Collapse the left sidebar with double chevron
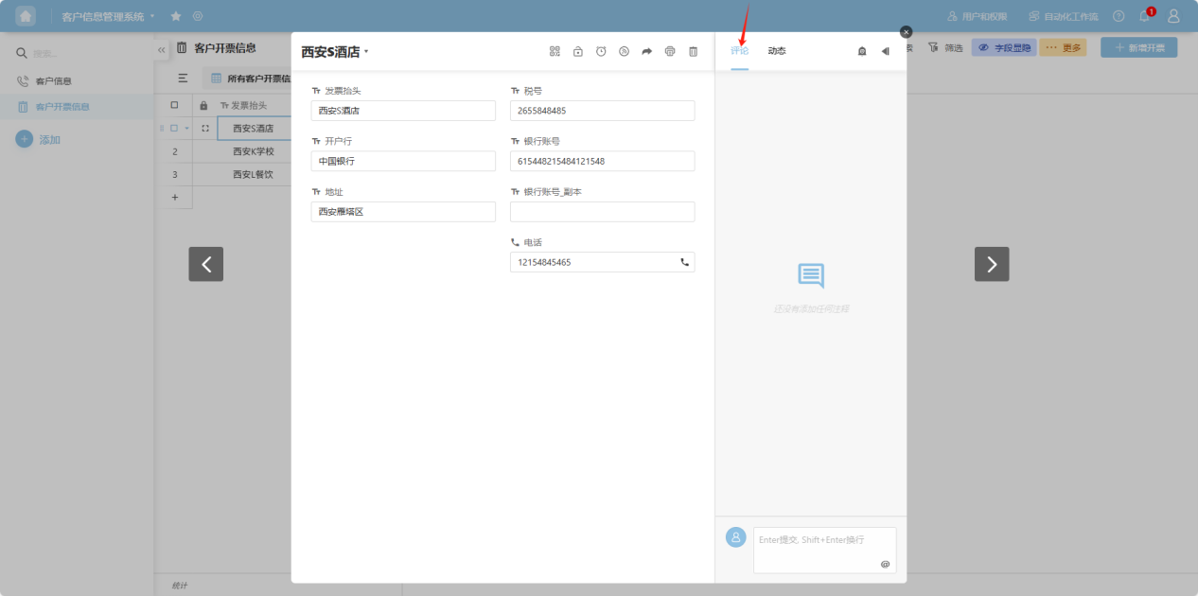The height and width of the screenshot is (596, 1198). (x=161, y=49)
